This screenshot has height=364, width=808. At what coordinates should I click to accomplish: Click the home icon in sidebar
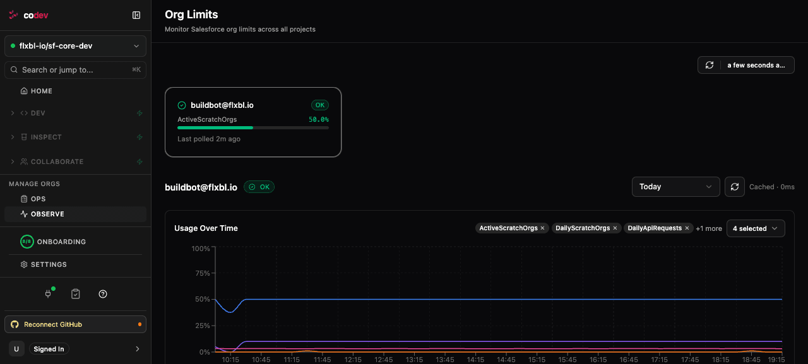coord(24,91)
